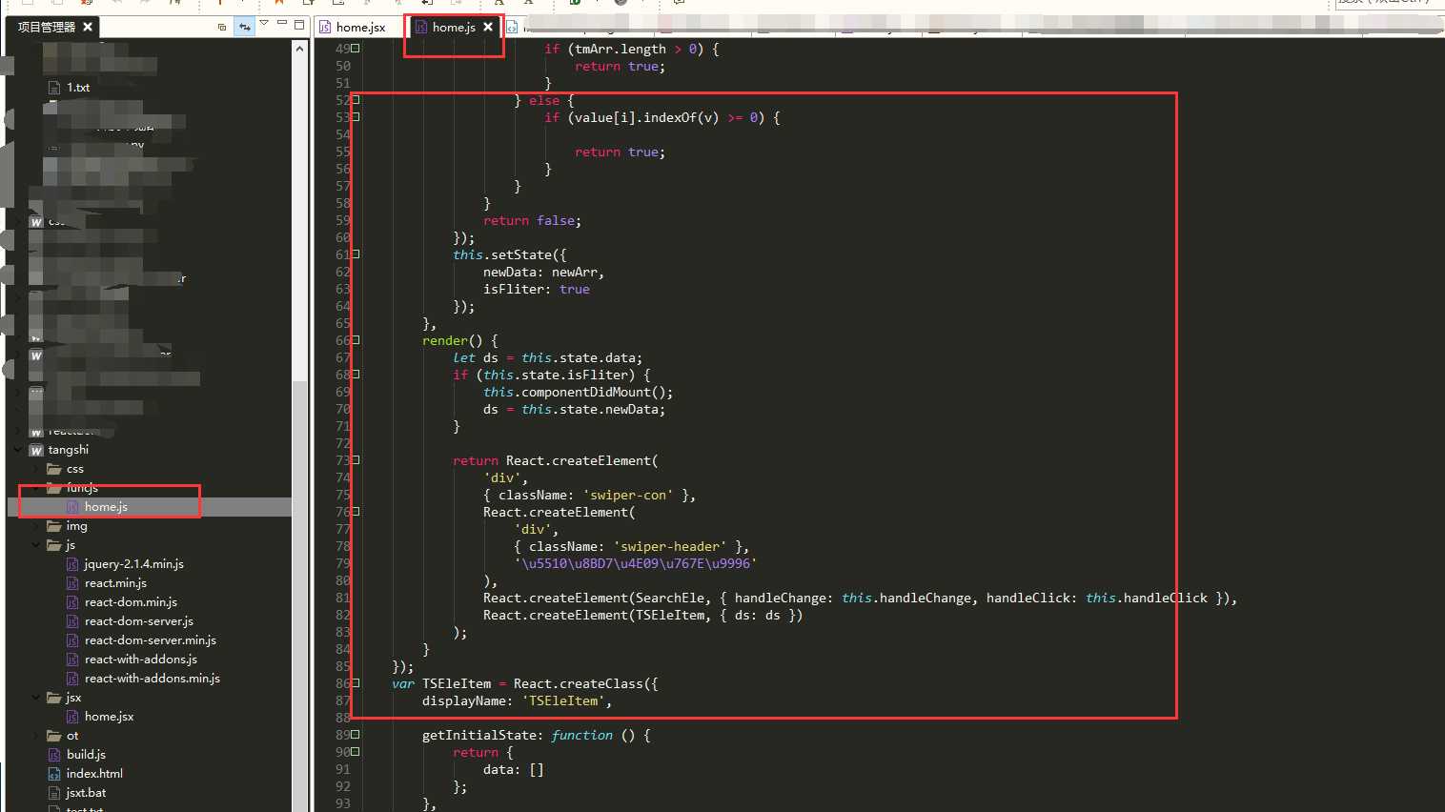
Task: Select the home.js editor tab
Action: click(454, 27)
